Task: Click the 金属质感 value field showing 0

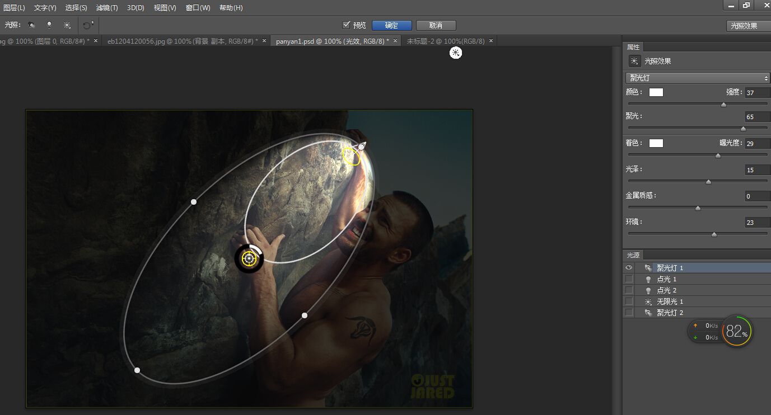Action: 758,196
